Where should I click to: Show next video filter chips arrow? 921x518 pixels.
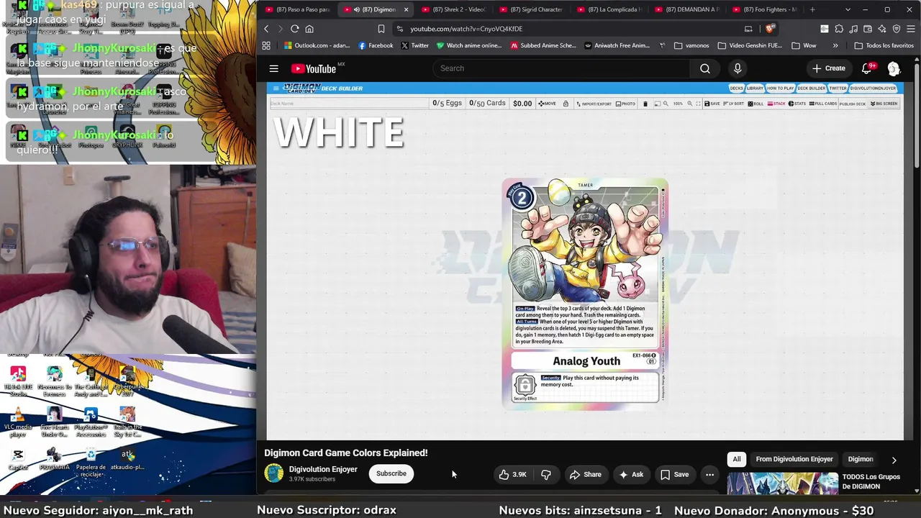pos(894,460)
